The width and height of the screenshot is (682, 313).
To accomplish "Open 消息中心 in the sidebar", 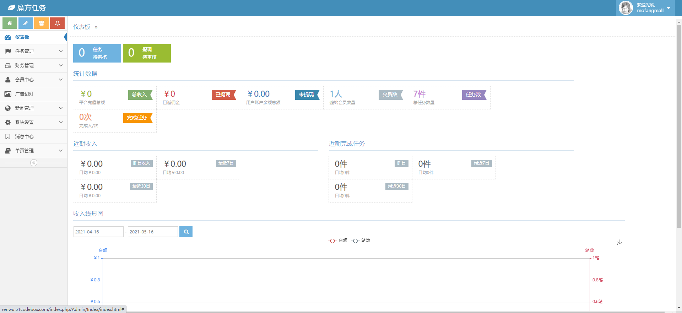I will [24, 136].
